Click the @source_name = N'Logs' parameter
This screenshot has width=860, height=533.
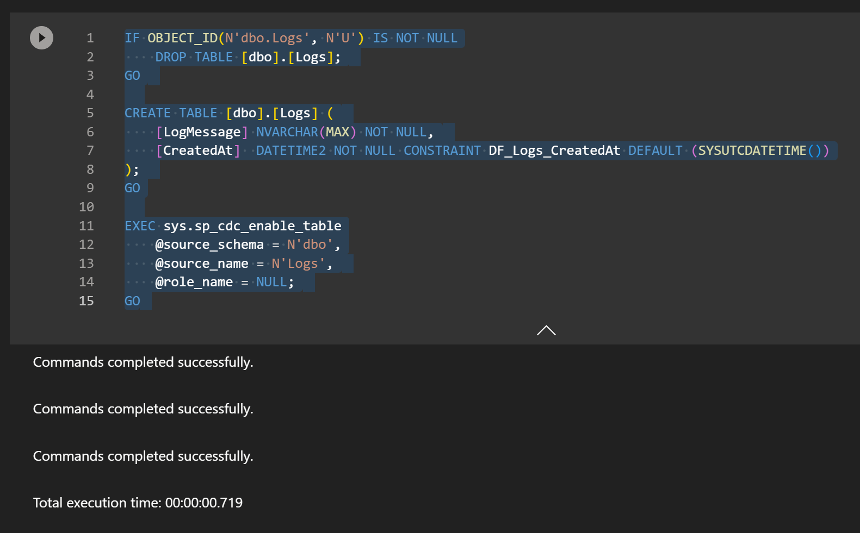(244, 264)
